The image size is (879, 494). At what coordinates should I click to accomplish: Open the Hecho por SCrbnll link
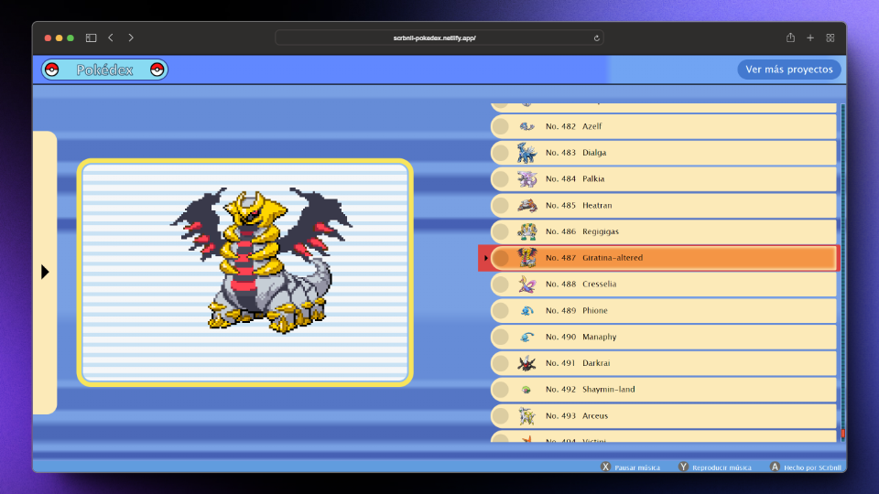[x=812, y=467]
